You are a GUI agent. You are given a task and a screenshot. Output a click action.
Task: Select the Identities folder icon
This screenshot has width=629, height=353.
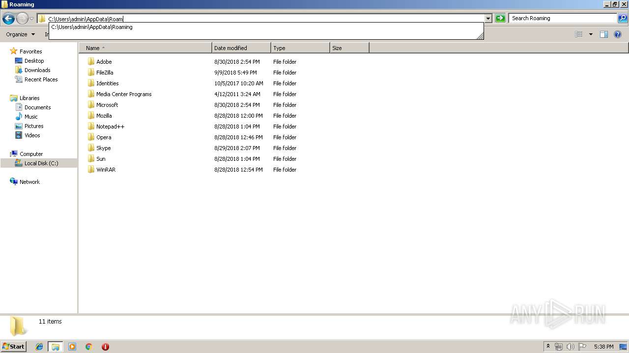pos(91,83)
